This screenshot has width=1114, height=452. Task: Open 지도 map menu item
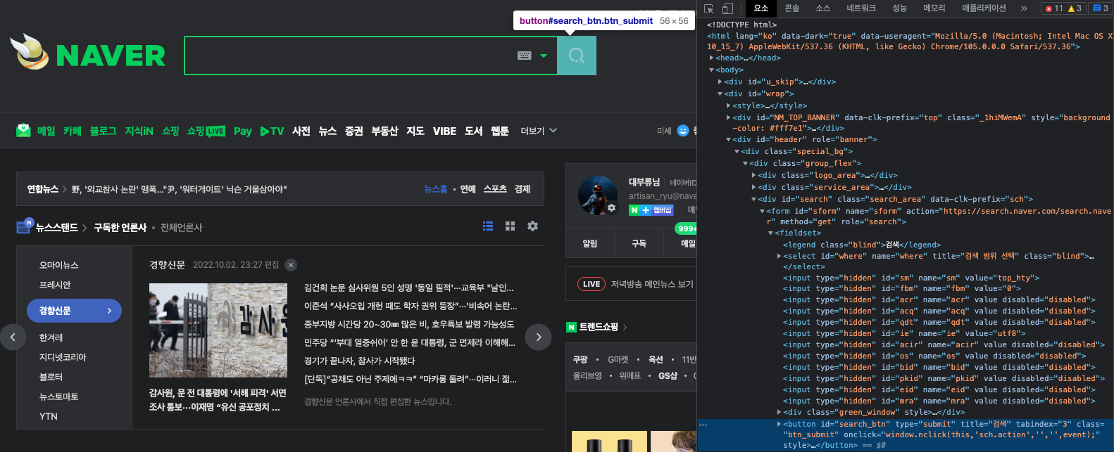click(415, 131)
